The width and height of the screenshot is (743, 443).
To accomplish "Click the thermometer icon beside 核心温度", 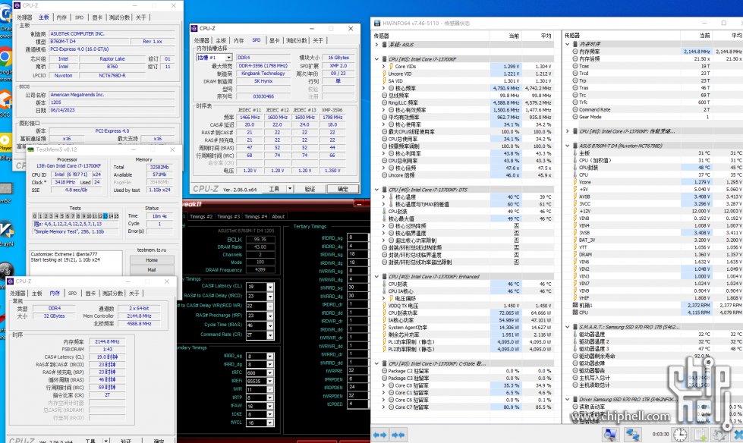I will click(391, 196).
